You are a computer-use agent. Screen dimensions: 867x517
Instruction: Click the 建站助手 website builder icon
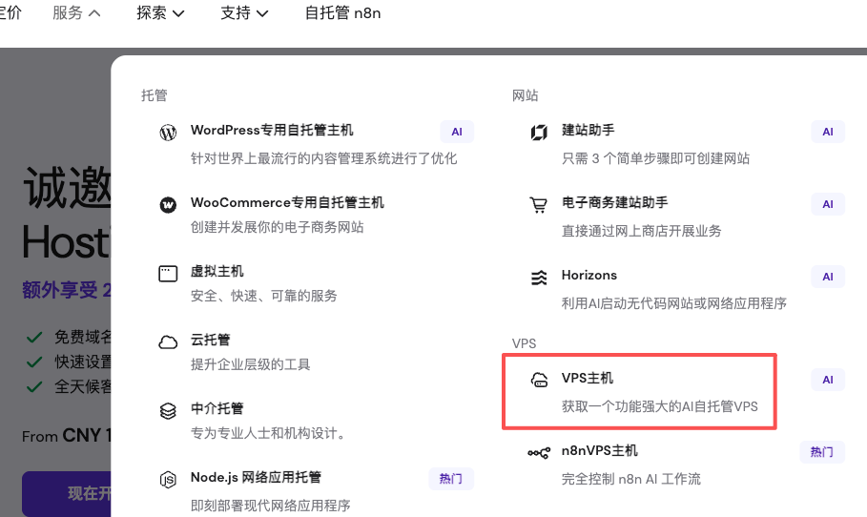pyautogui.click(x=539, y=133)
